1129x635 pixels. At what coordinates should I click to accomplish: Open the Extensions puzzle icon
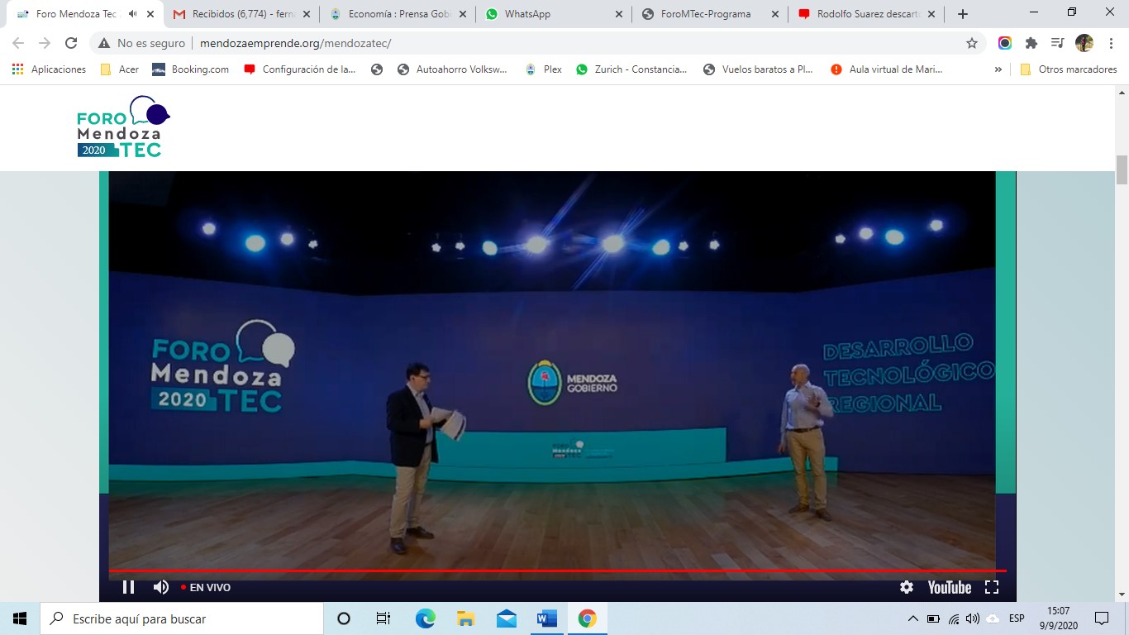(x=1031, y=43)
